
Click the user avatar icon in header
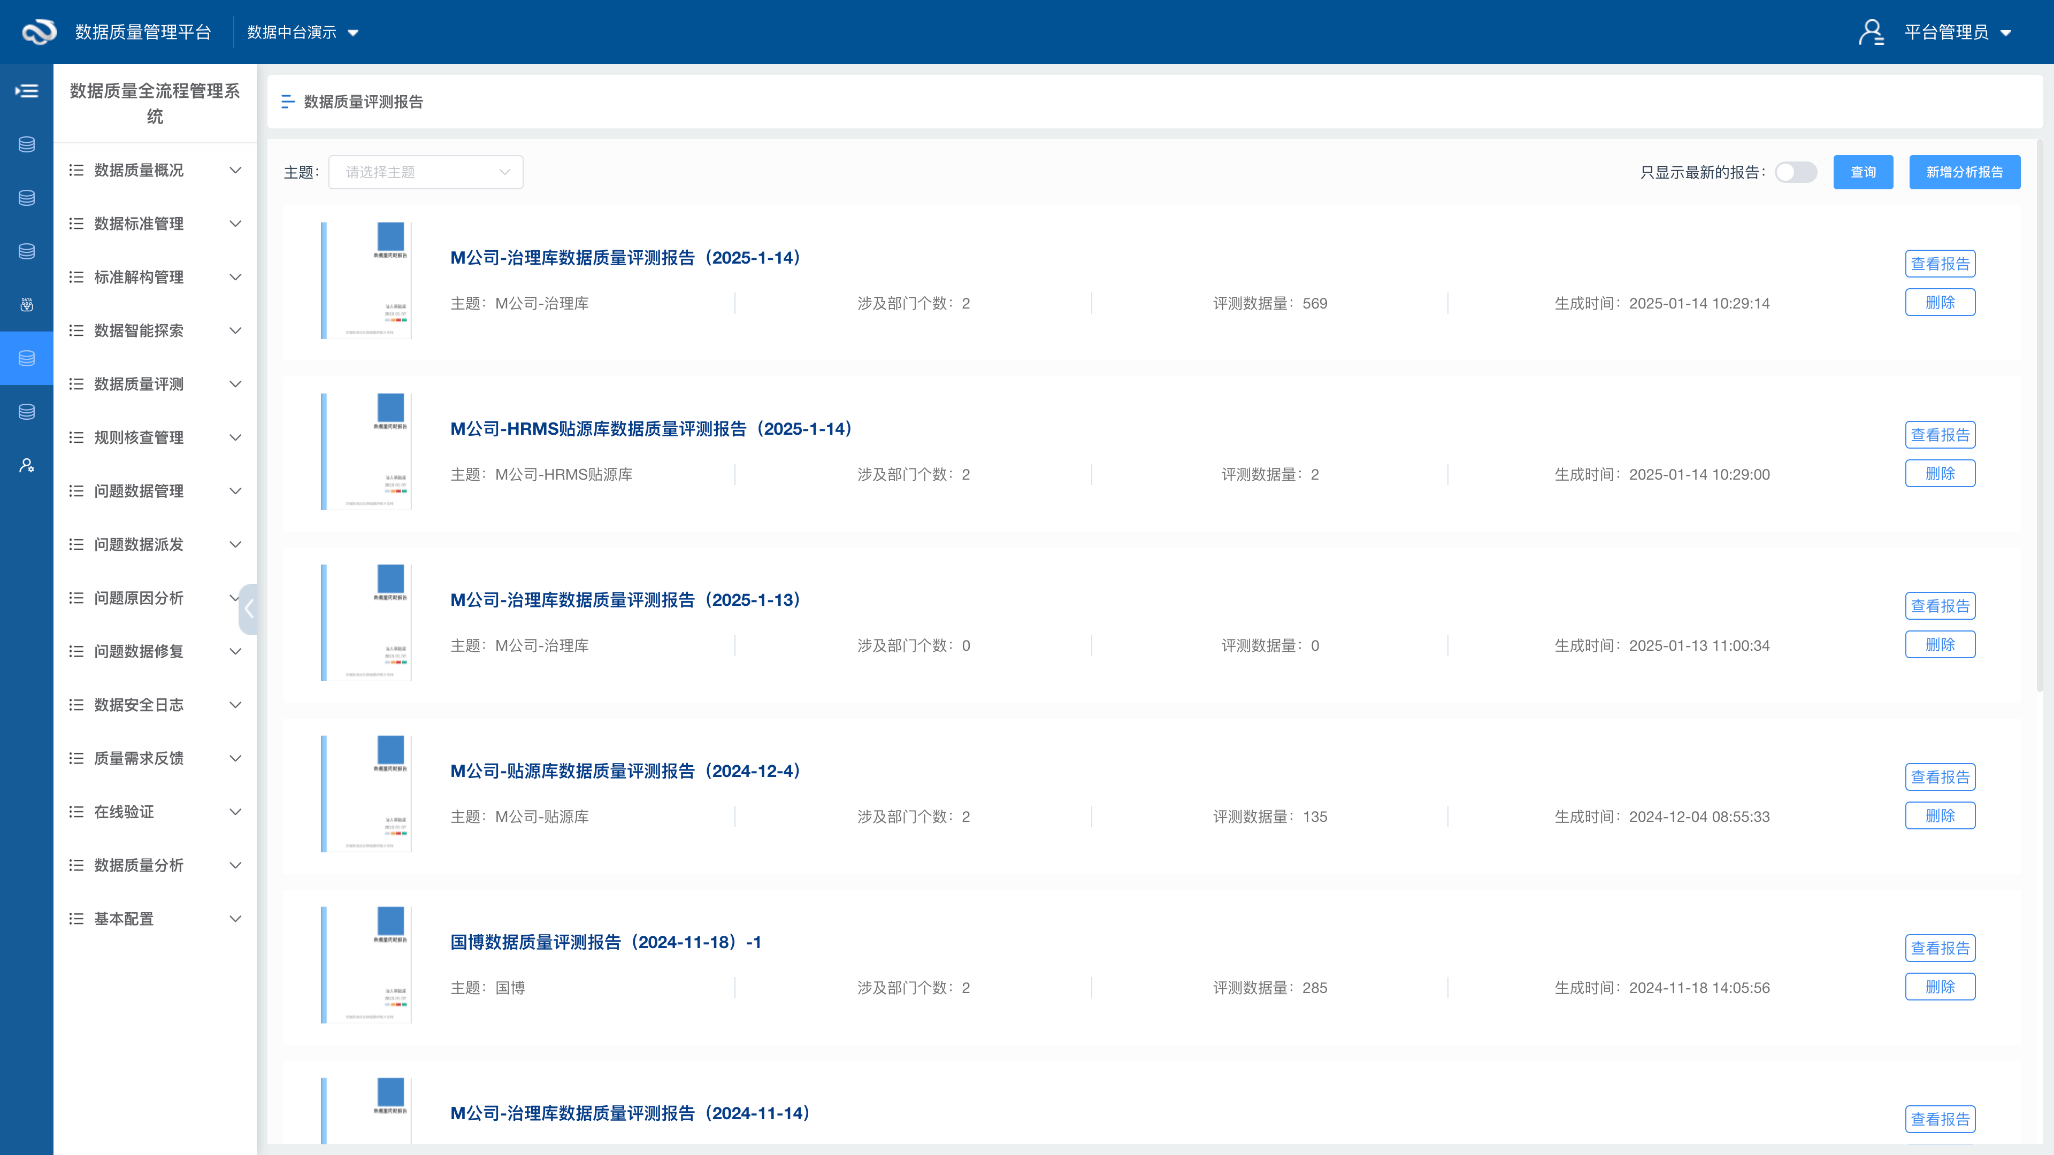coord(1872,32)
